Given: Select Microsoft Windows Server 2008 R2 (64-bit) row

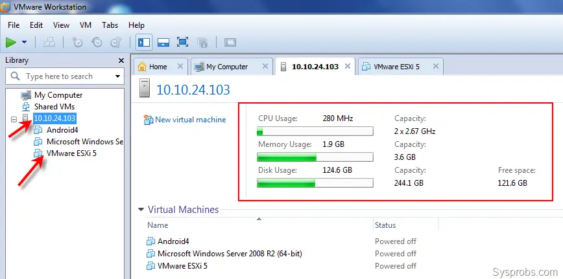Looking at the screenshot, I should 282,254.
